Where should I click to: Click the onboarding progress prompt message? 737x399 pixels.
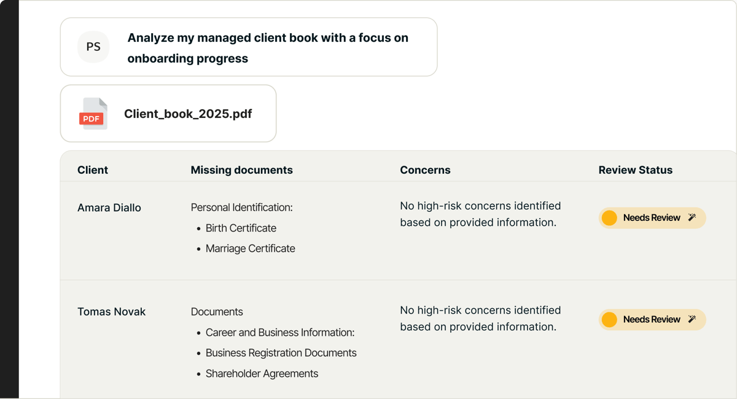(267, 48)
